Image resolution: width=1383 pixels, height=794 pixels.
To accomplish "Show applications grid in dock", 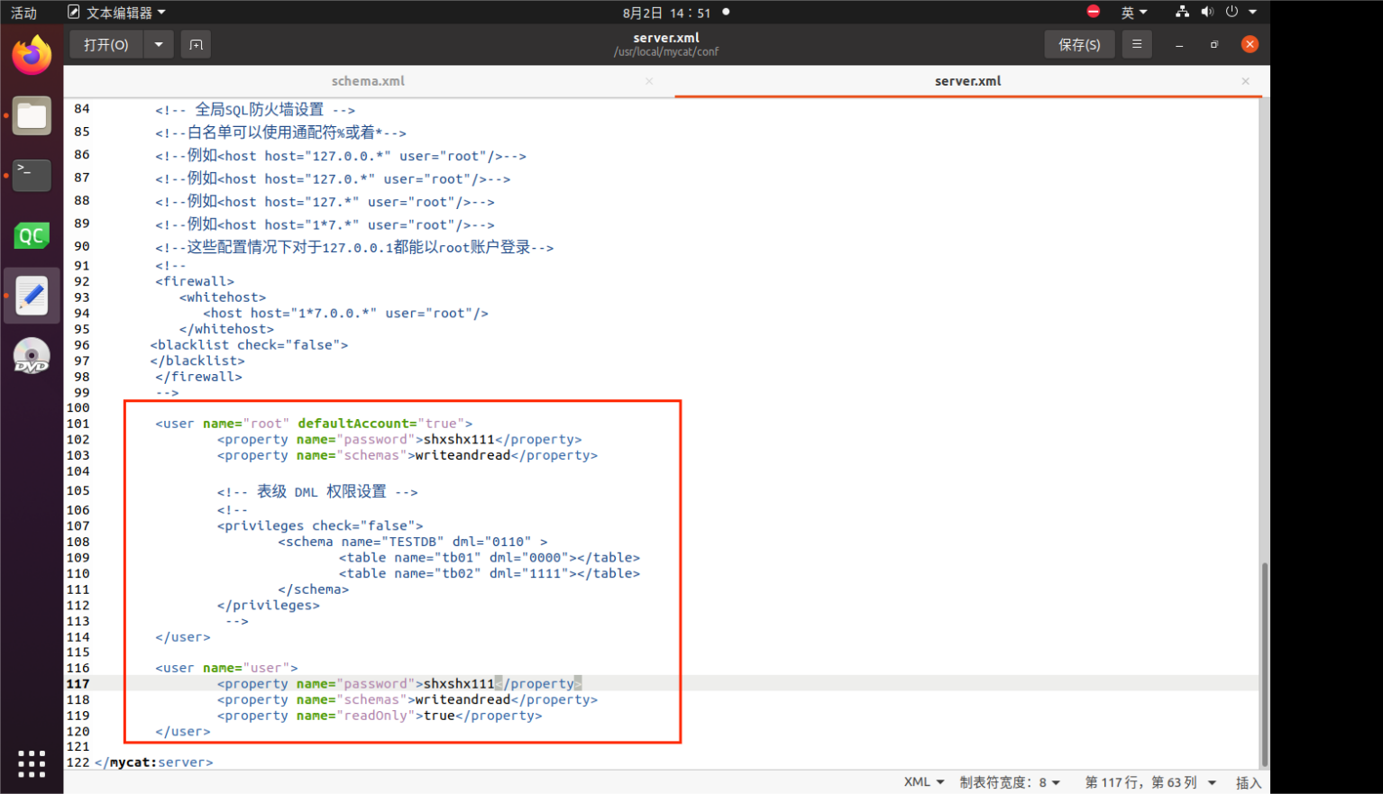I will click(32, 763).
